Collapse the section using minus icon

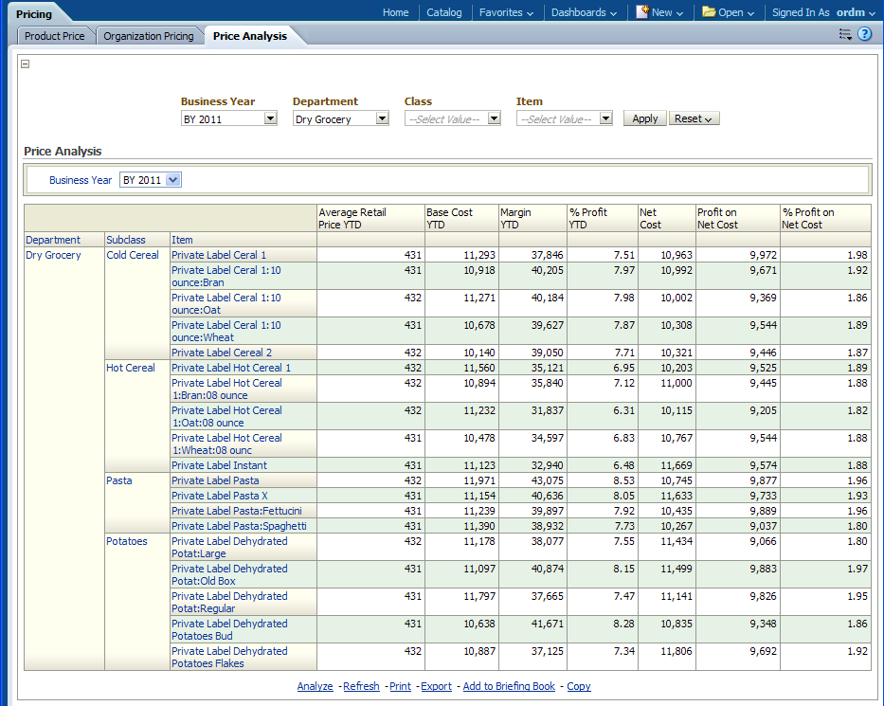point(25,64)
